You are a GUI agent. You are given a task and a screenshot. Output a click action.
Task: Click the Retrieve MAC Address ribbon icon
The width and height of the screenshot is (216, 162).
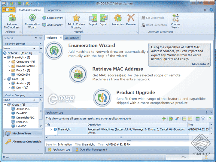pyautogui.click(x=12, y=21)
